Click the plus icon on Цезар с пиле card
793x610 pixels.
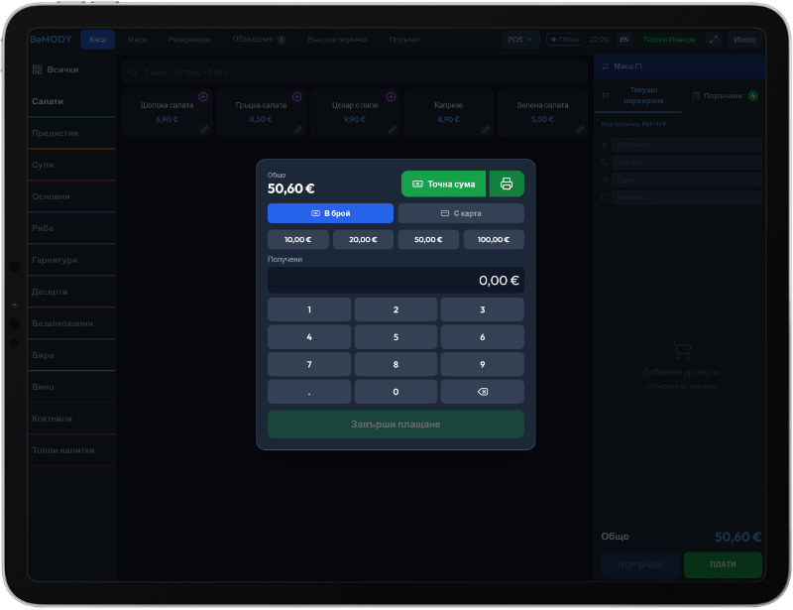[x=391, y=96]
